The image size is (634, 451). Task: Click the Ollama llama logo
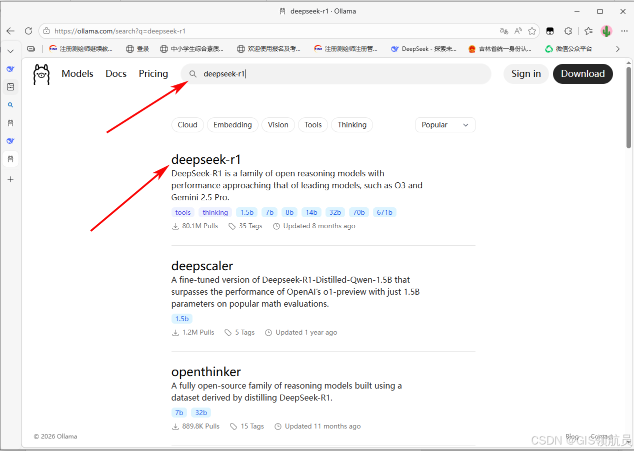click(41, 74)
